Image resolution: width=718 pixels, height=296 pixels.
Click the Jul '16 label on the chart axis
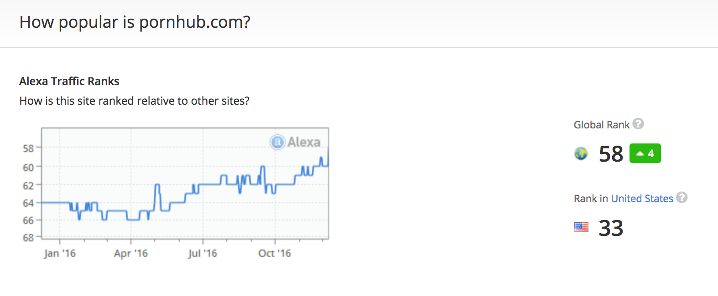click(203, 253)
